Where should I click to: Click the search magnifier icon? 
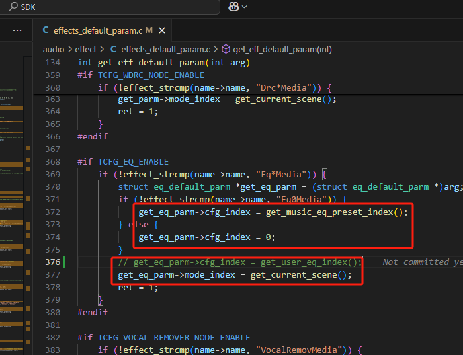pyautogui.click(x=13, y=7)
